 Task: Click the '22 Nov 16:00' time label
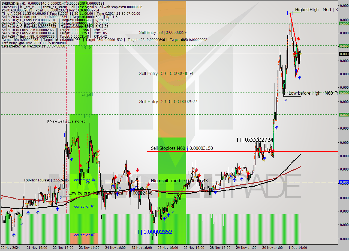point(63,248)
